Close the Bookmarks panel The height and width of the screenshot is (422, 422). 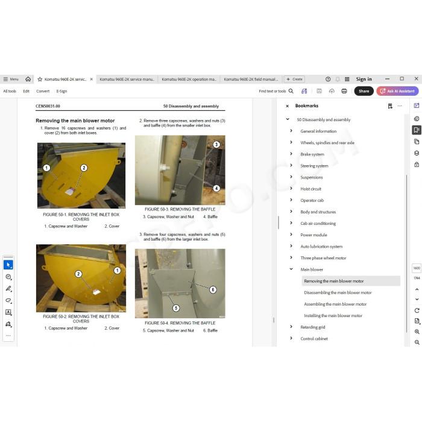pyautogui.click(x=287, y=106)
